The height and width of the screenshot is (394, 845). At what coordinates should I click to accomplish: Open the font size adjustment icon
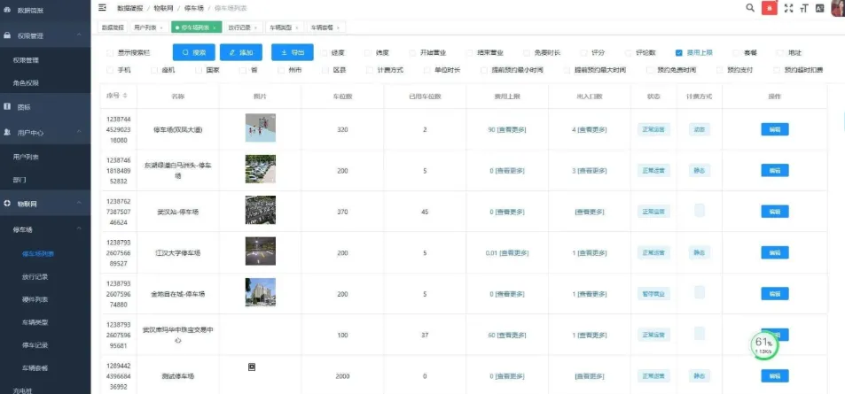click(x=802, y=8)
